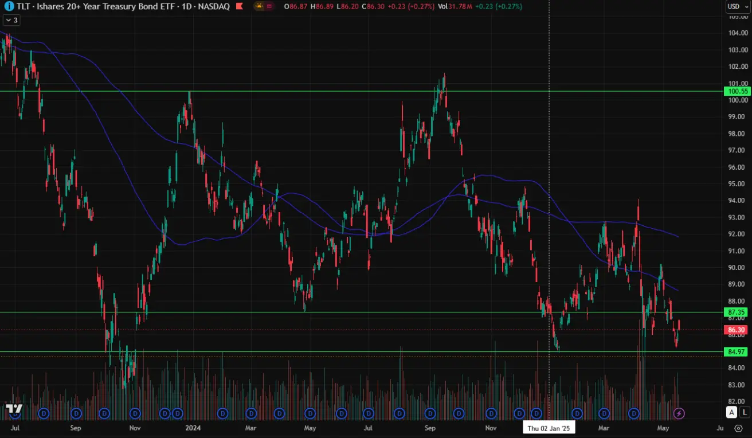The width and height of the screenshot is (752, 438).
Task: Click dividend marker nearest the crosshair line
Action: pos(536,413)
